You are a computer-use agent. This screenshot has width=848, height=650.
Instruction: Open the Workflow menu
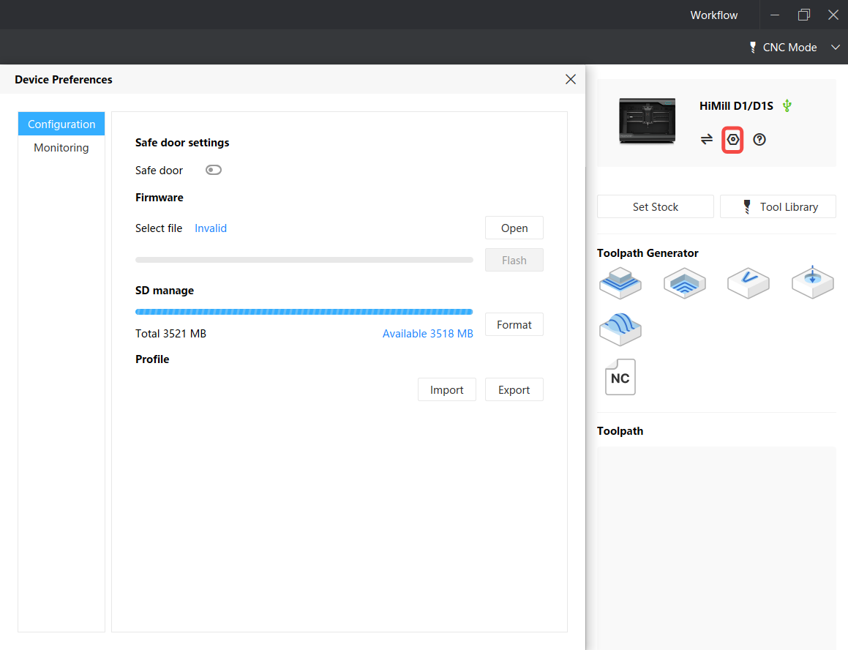tap(713, 15)
